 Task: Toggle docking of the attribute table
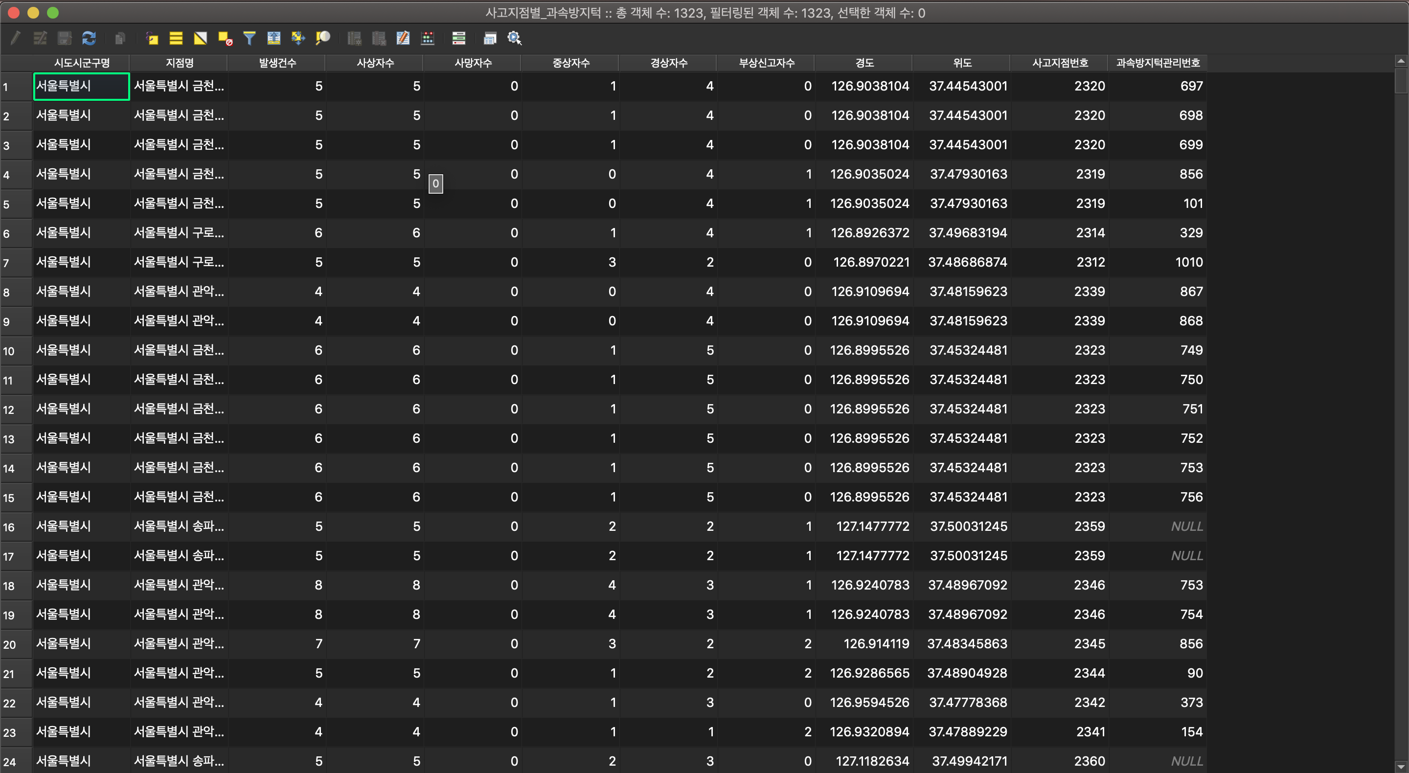[490, 38]
